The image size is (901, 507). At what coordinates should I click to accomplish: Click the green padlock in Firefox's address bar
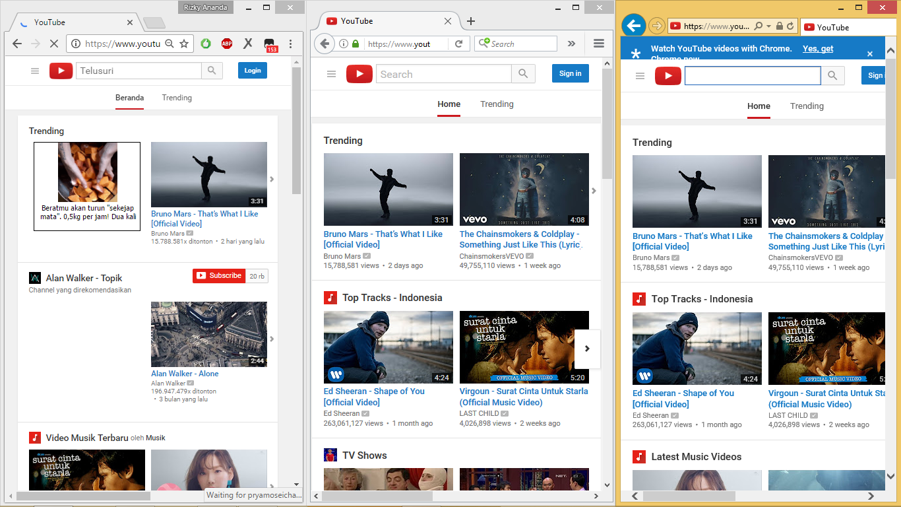pos(356,44)
